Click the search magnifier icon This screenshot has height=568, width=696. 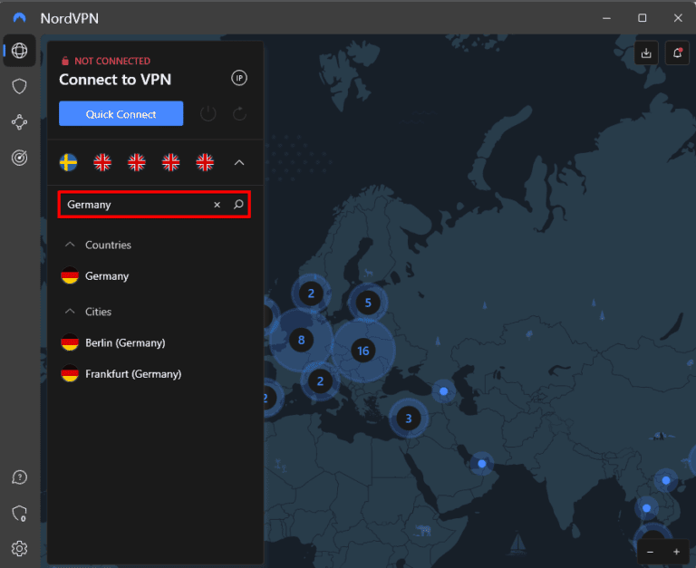point(238,205)
